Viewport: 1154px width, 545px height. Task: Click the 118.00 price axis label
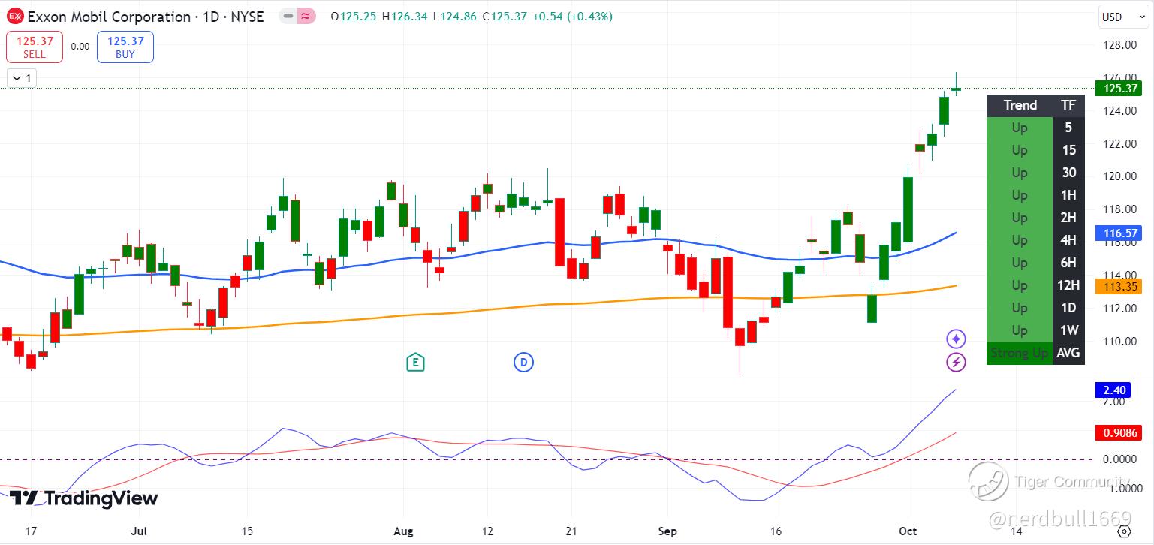[1119, 209]
